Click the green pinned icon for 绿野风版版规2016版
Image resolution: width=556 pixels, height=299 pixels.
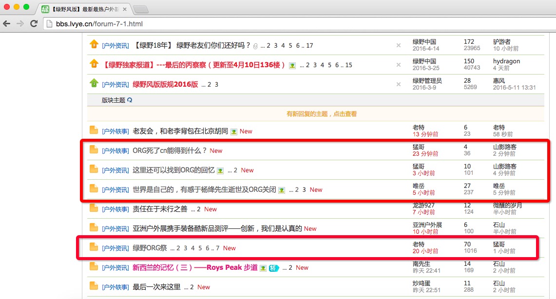tap(94, 84)
